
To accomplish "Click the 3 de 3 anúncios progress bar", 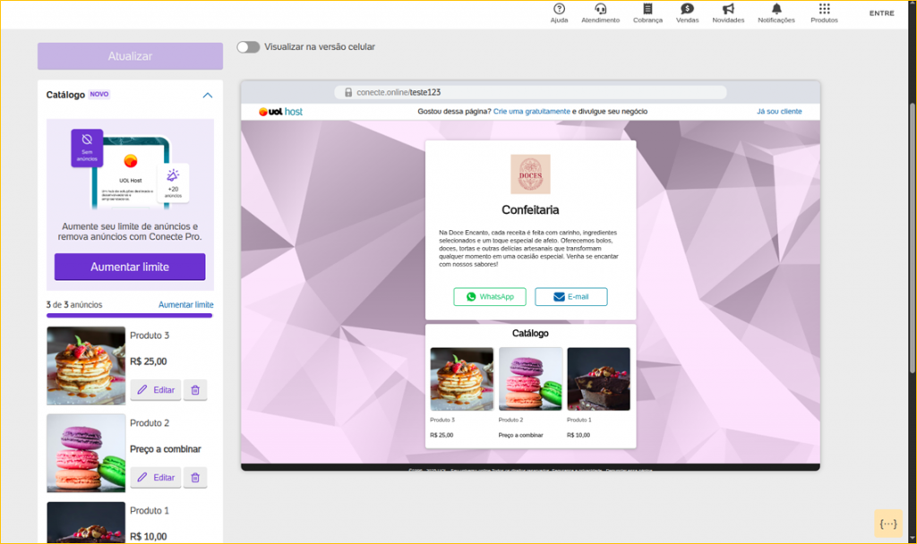I will [129, 316].
